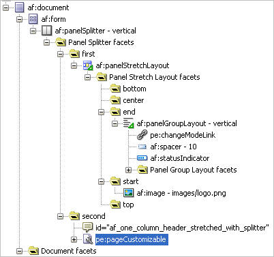Click the center facet folder icon
The width and height of the screenshot is (274, 257).
pos(115,100)
